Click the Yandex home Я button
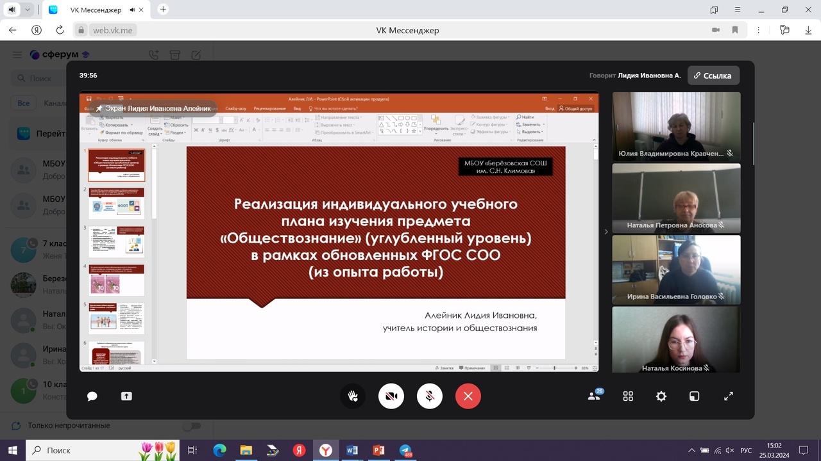This screenshot has width=821, height=461. 37,30
